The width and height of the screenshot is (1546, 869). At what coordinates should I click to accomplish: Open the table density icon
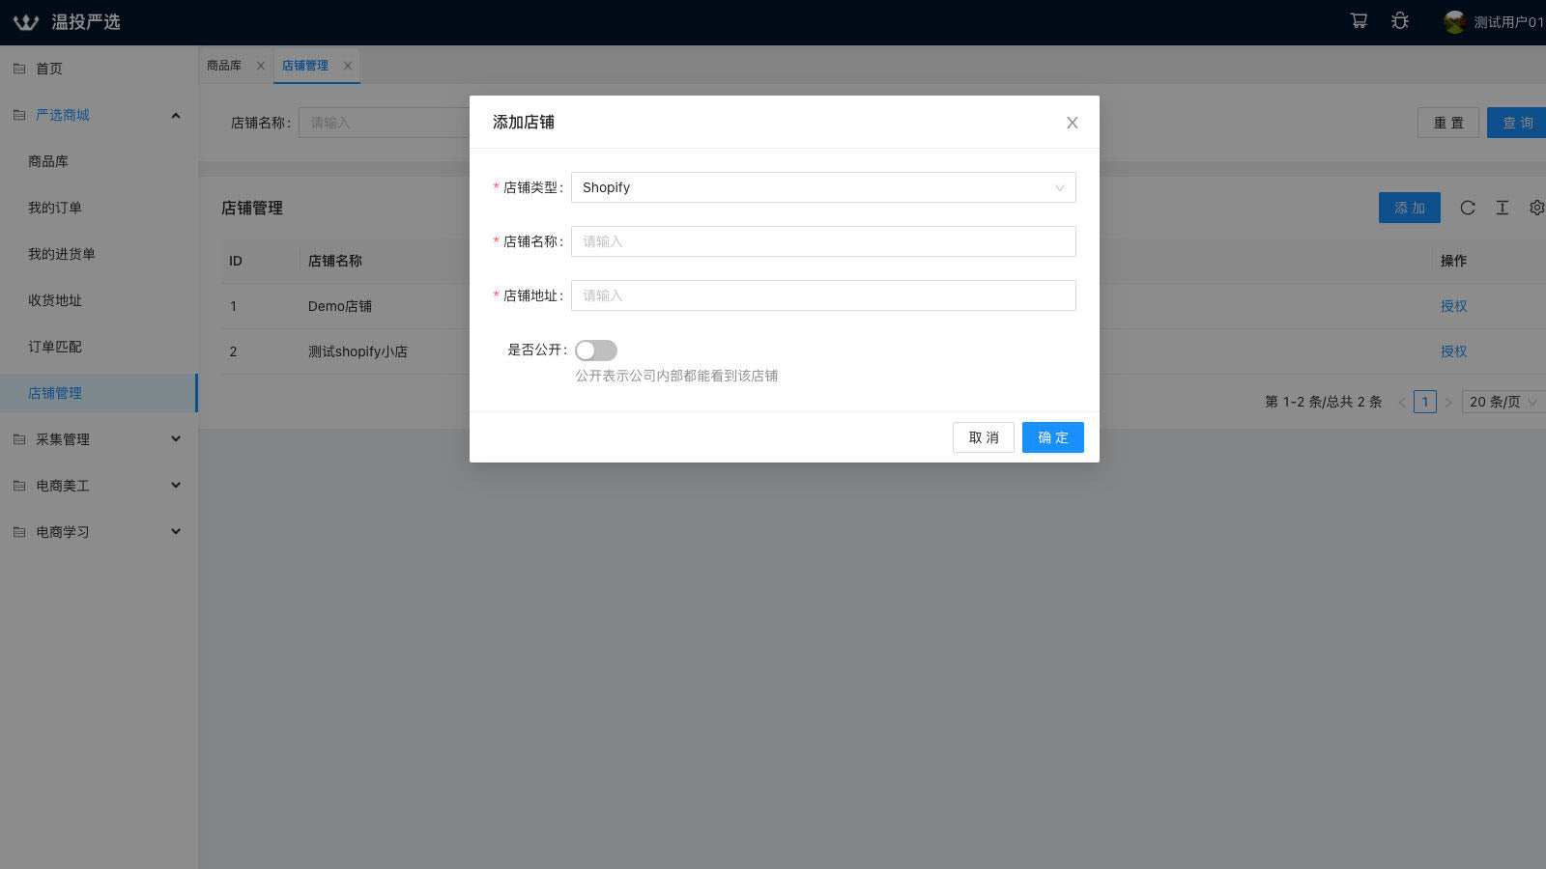tap(1503, 208)
